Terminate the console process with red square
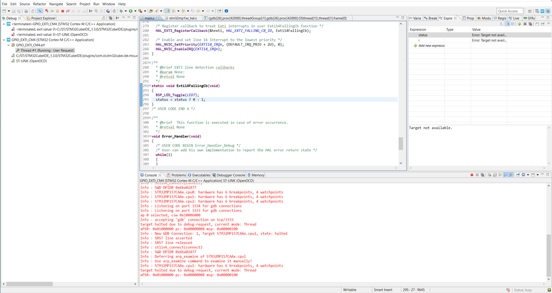The height and width of the screenshot is (293, 552). click(x=472, y=175)
